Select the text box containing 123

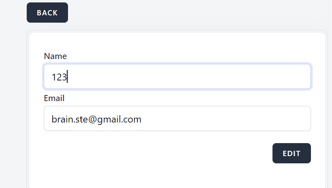click(x=177, y=76)
